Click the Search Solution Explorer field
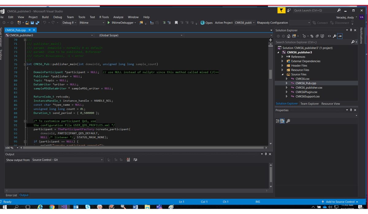 pos(312,42)
